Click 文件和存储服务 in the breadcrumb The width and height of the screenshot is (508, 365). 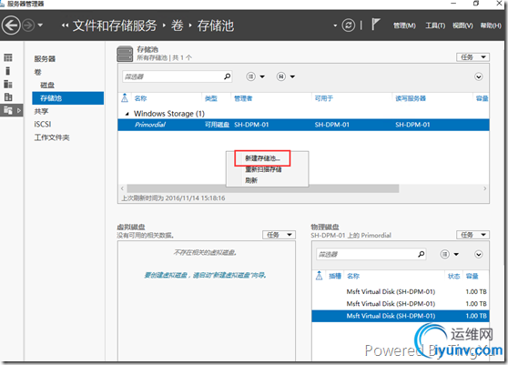click(x=115, y=25)
